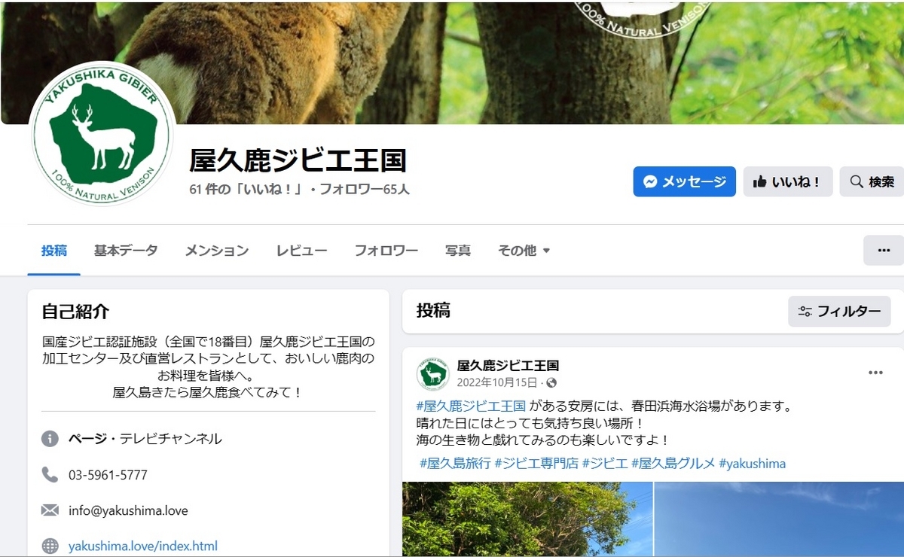Switch to the レビュー tab
Image resolution: width=904 pixels, height=557 pixels.
click(301, 251)
